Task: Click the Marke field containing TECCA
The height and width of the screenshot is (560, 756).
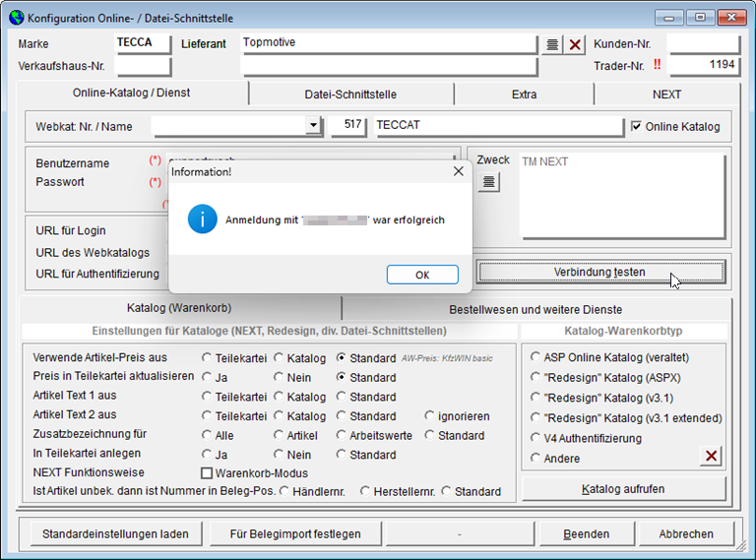Action: tap(143, 43)
